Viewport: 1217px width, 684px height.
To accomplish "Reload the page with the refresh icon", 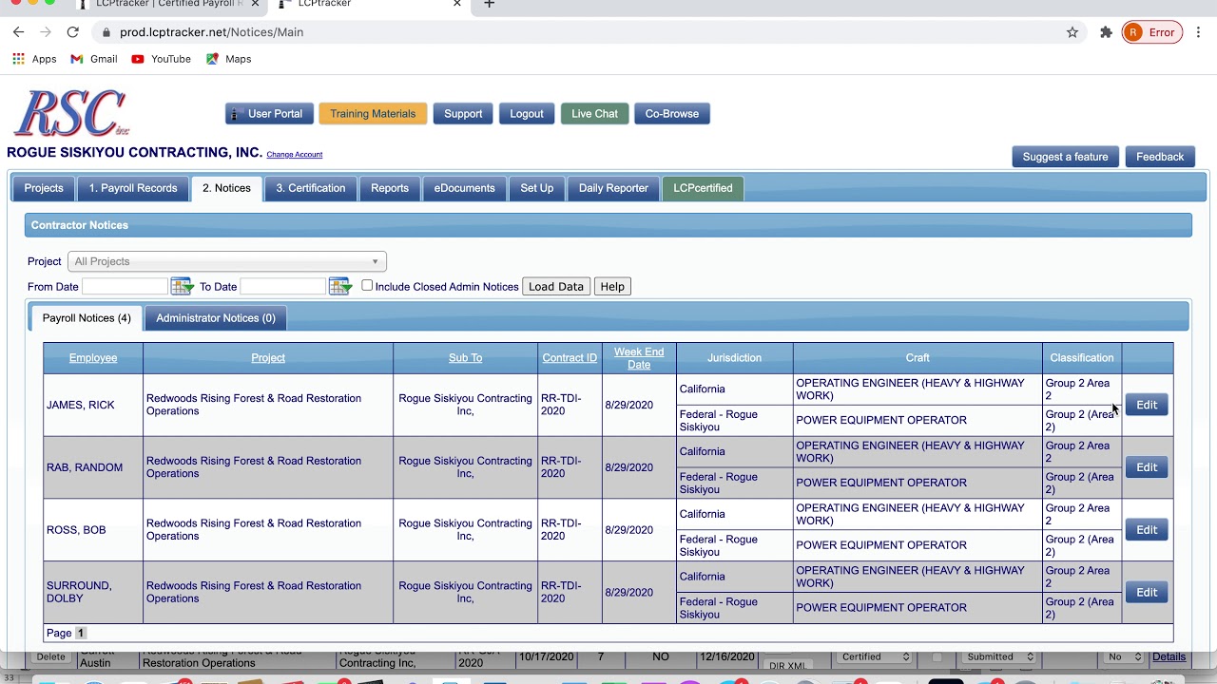I will 72,32.
